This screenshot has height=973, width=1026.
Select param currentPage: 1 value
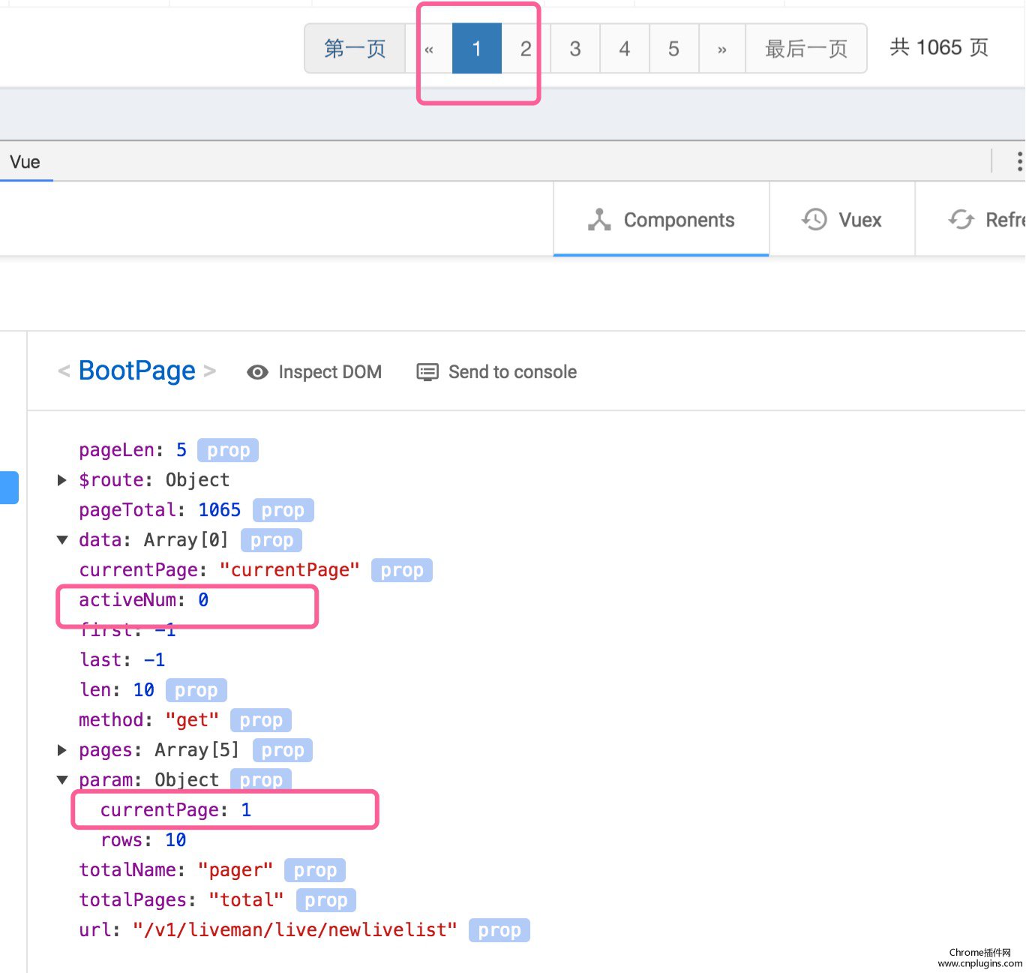click(246, 810)
